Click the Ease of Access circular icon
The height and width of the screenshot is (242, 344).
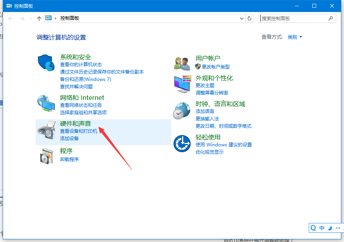(182, 144)
